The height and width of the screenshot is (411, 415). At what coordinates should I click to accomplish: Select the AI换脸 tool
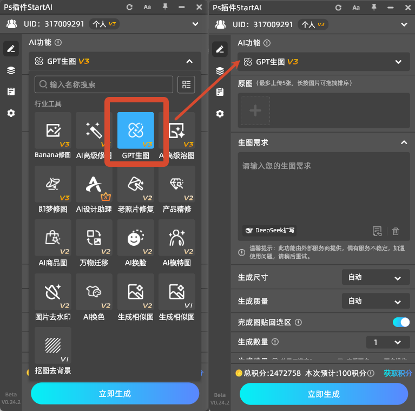[135, 238]
